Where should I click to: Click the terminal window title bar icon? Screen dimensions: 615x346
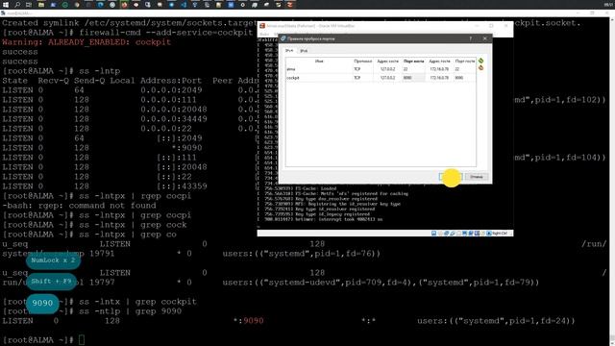4,13
